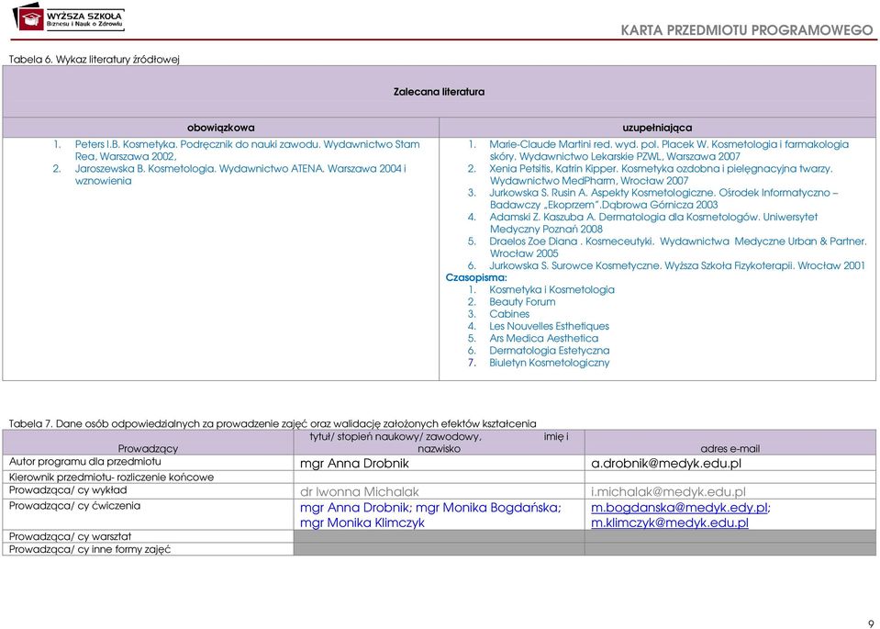Click the Jaroszewska B. Kosmetologia reference

[240, 174]
